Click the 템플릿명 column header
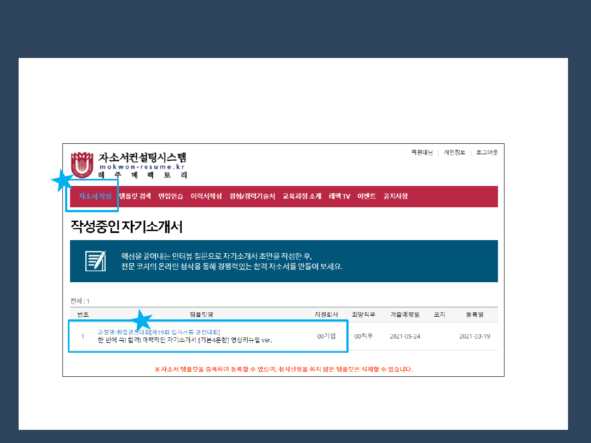Screen dimensions: 591x443 [x=201, y=315]
